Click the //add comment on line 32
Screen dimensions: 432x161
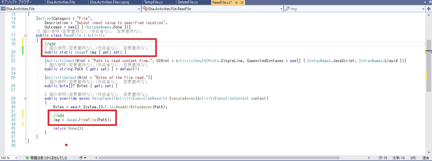point(58,115)
